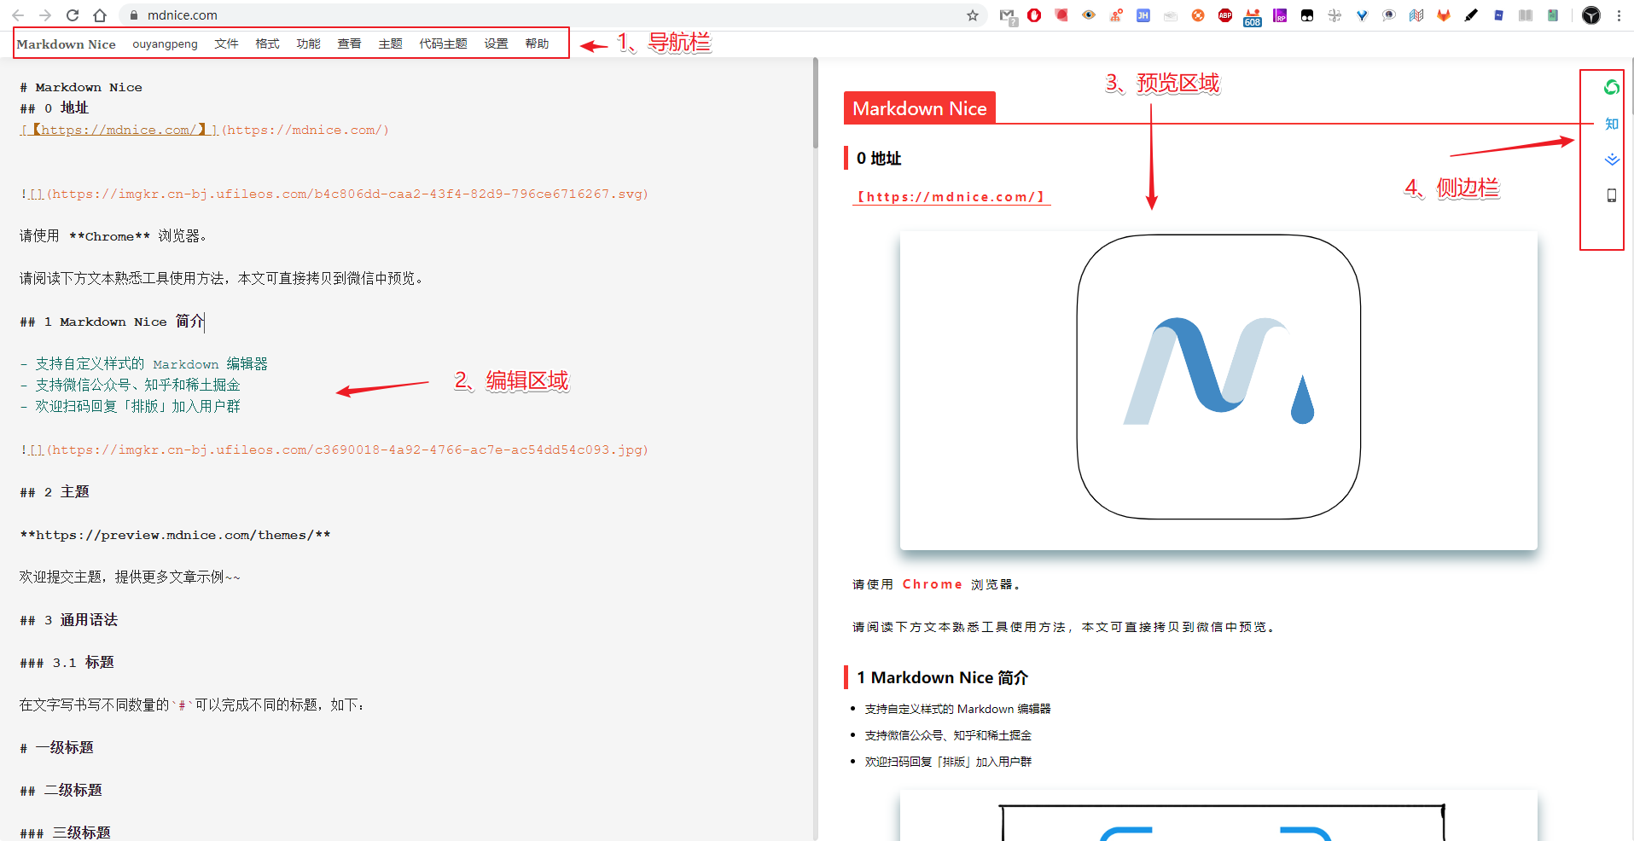
Task: Open the browser profile avatar icon
Action: pyautogui.click(x=1590, y=14)
